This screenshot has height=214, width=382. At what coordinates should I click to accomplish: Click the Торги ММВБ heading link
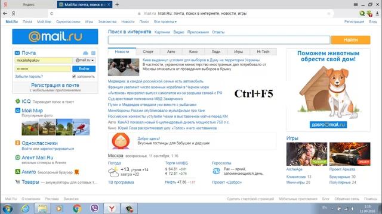point(177,163)
